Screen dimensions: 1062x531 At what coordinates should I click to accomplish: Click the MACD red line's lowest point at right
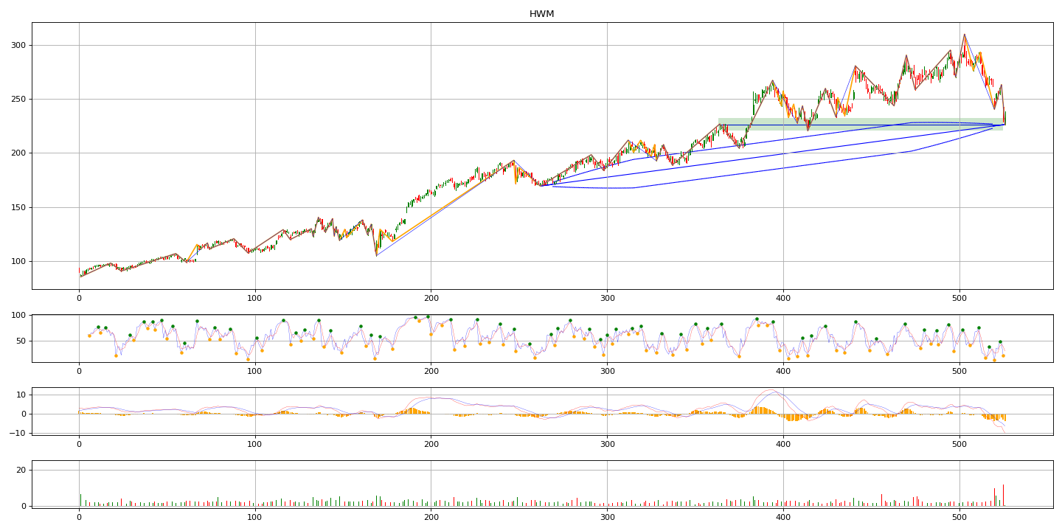pos(1004,432)
